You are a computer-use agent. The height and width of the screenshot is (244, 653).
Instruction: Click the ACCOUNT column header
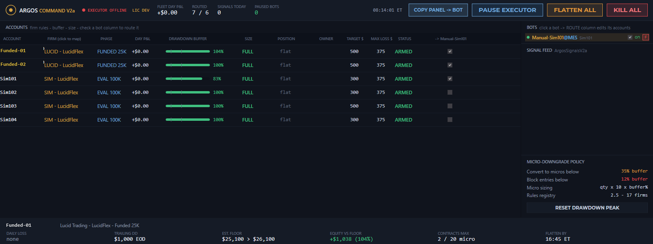[12, 39]
